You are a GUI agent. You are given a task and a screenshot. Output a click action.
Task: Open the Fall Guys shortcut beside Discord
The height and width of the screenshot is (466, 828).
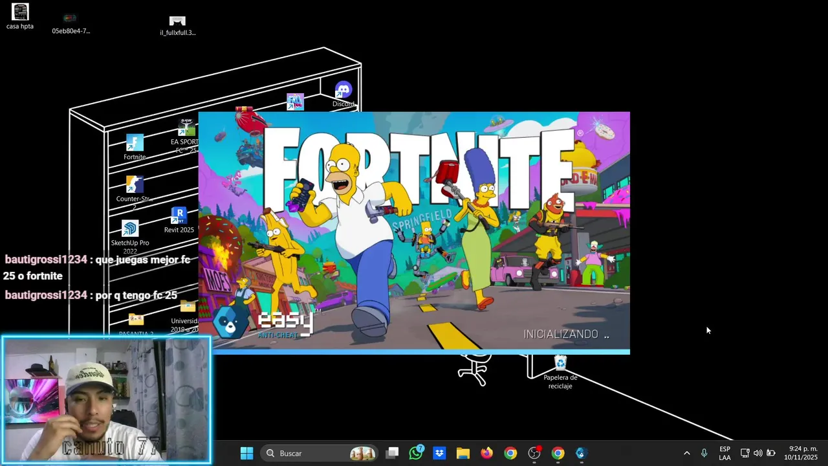pyautogui.click(x=296, y=102)
